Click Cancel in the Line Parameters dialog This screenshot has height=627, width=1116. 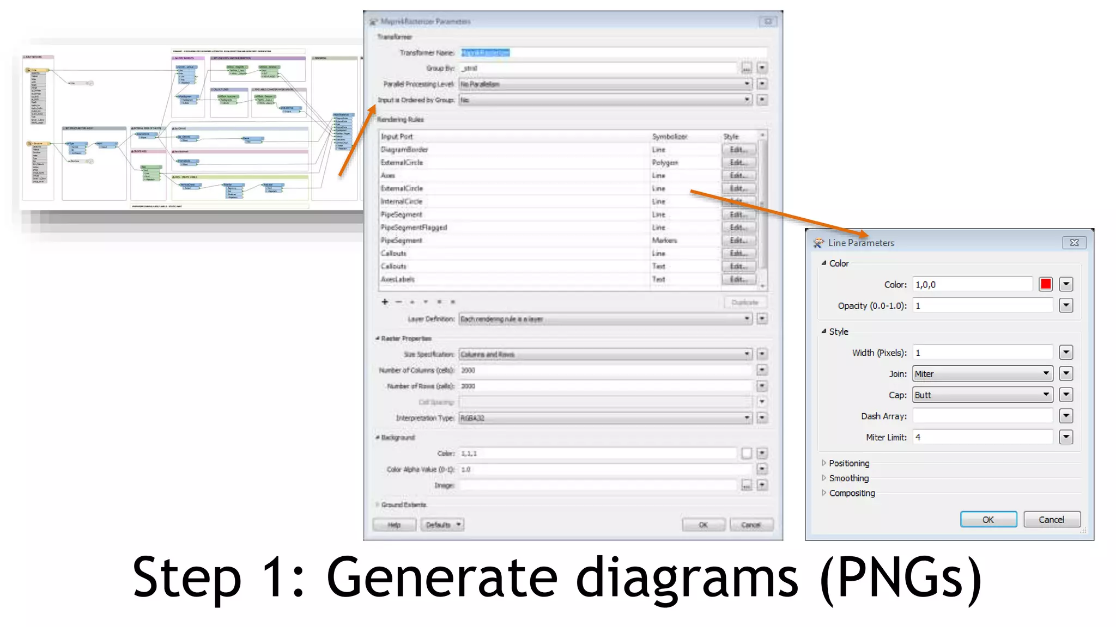(x=1052, y=519)
